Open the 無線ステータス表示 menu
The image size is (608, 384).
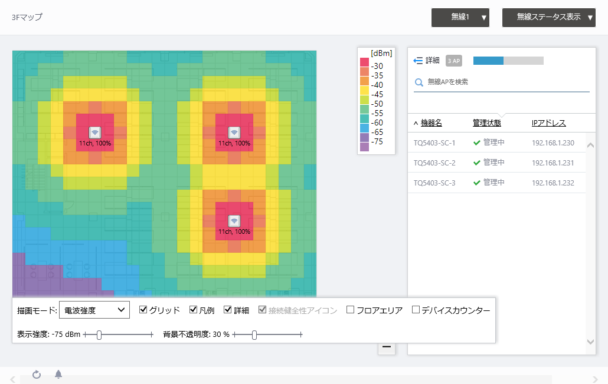pyautogui.click(x=548, y=18)
